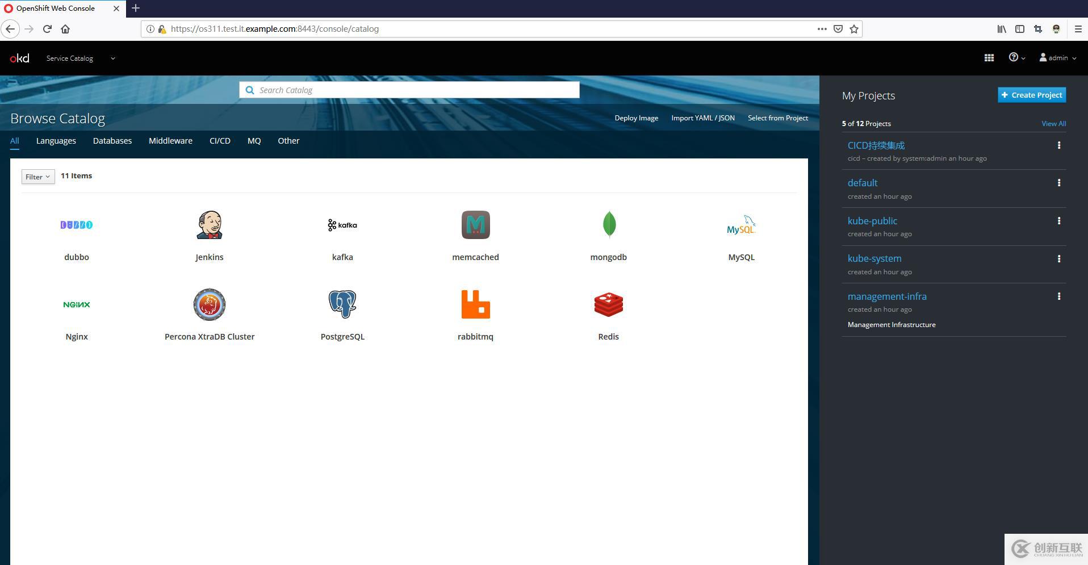Open the rabbitmq orange icon
Viewport: 1088px width, 565px height.
pyautogui.click(x=475, y=304)
